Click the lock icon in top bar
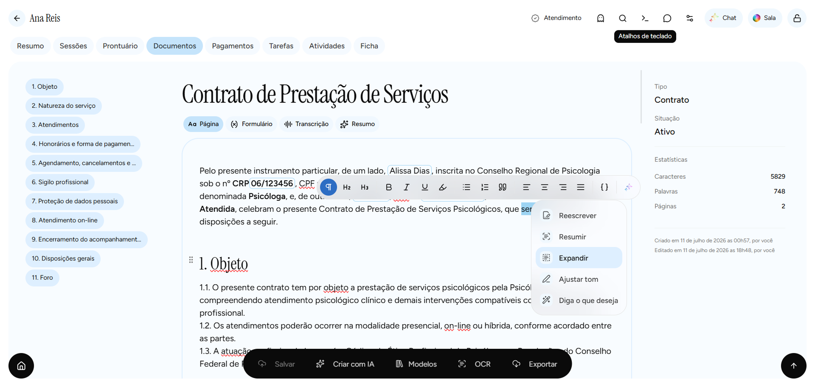The image size is (815, 387). click(x=797, y=18)
